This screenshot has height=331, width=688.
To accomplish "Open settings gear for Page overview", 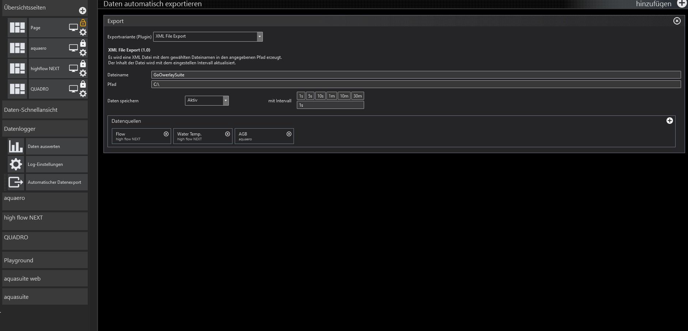I will (83, 32).
